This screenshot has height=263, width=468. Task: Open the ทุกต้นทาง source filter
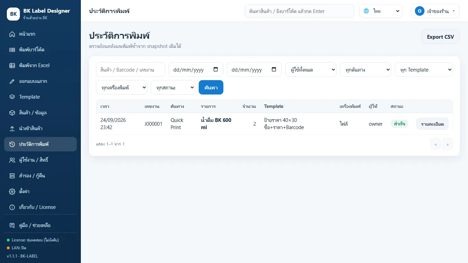tap(366, 70)
